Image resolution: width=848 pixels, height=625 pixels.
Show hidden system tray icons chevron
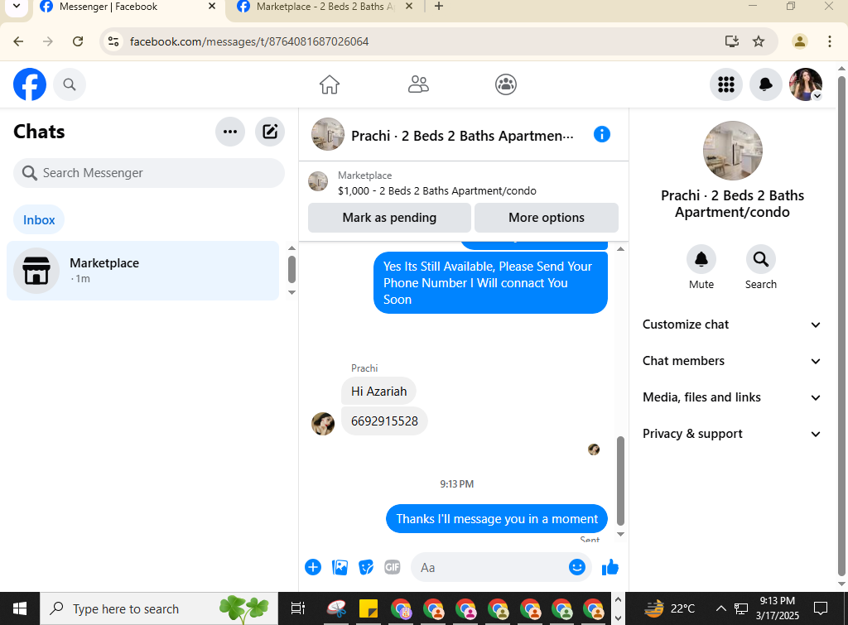pyautogui.click(x=721, y=608)
